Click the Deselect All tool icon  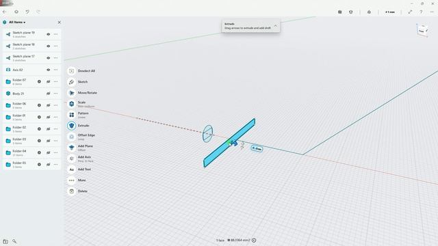(x=71, y=71)
